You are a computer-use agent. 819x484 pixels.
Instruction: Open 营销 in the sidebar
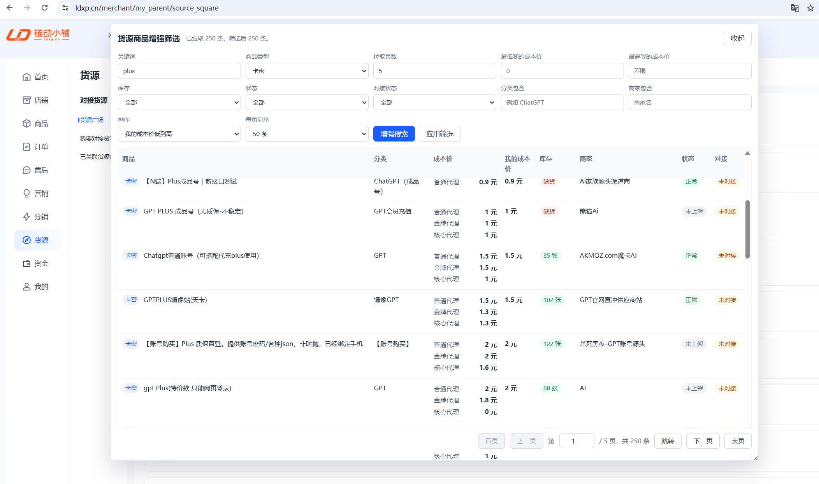click(37, 194)
